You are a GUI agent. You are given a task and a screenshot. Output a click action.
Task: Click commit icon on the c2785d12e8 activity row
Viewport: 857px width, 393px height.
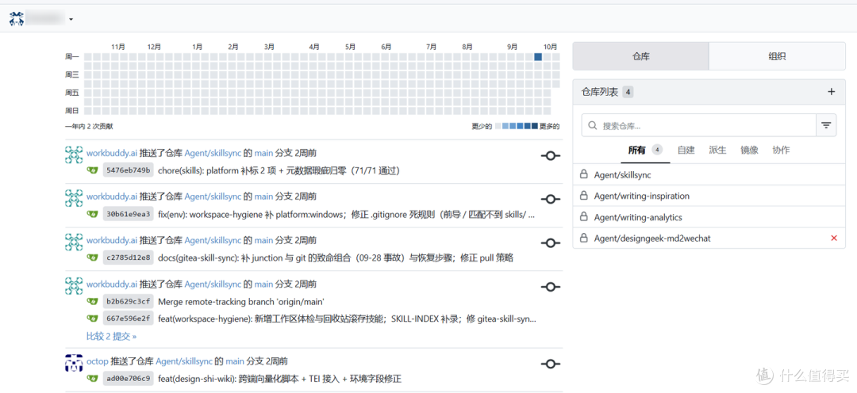(551, 243)
